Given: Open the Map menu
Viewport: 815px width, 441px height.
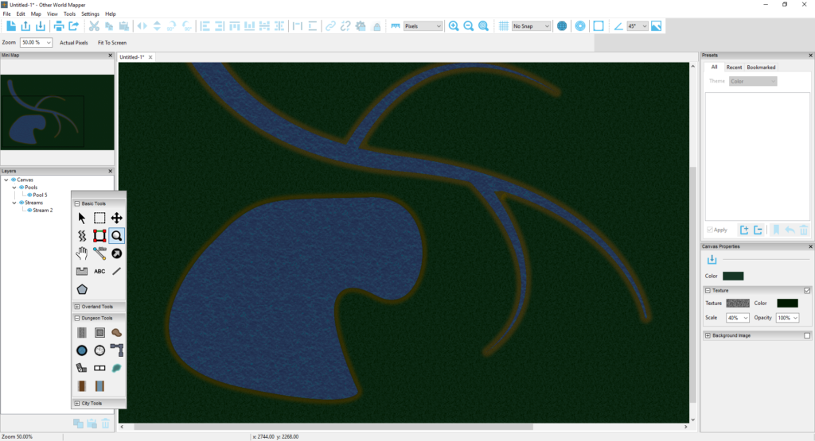Looking at the screenshot, I should point(36,14).
